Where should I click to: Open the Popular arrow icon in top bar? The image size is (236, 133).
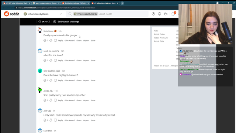click(x=153, y=14)
